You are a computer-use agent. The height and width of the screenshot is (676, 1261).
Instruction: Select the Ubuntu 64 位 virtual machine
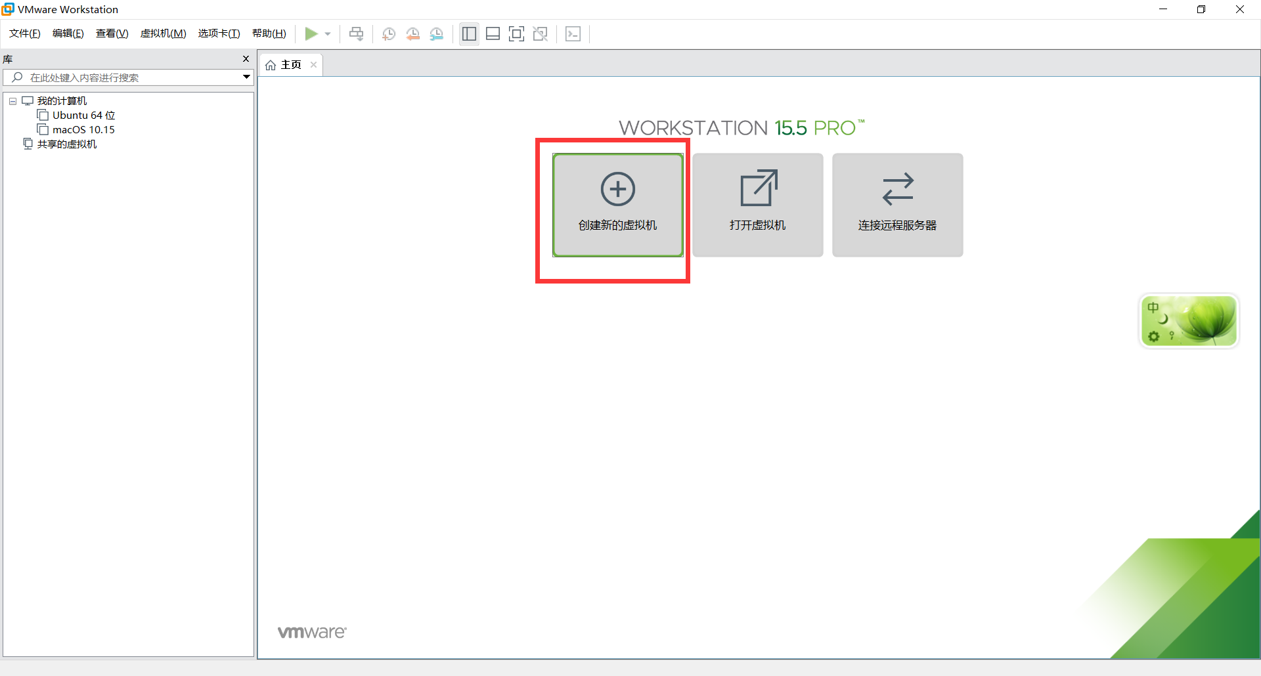coord(83,116)
